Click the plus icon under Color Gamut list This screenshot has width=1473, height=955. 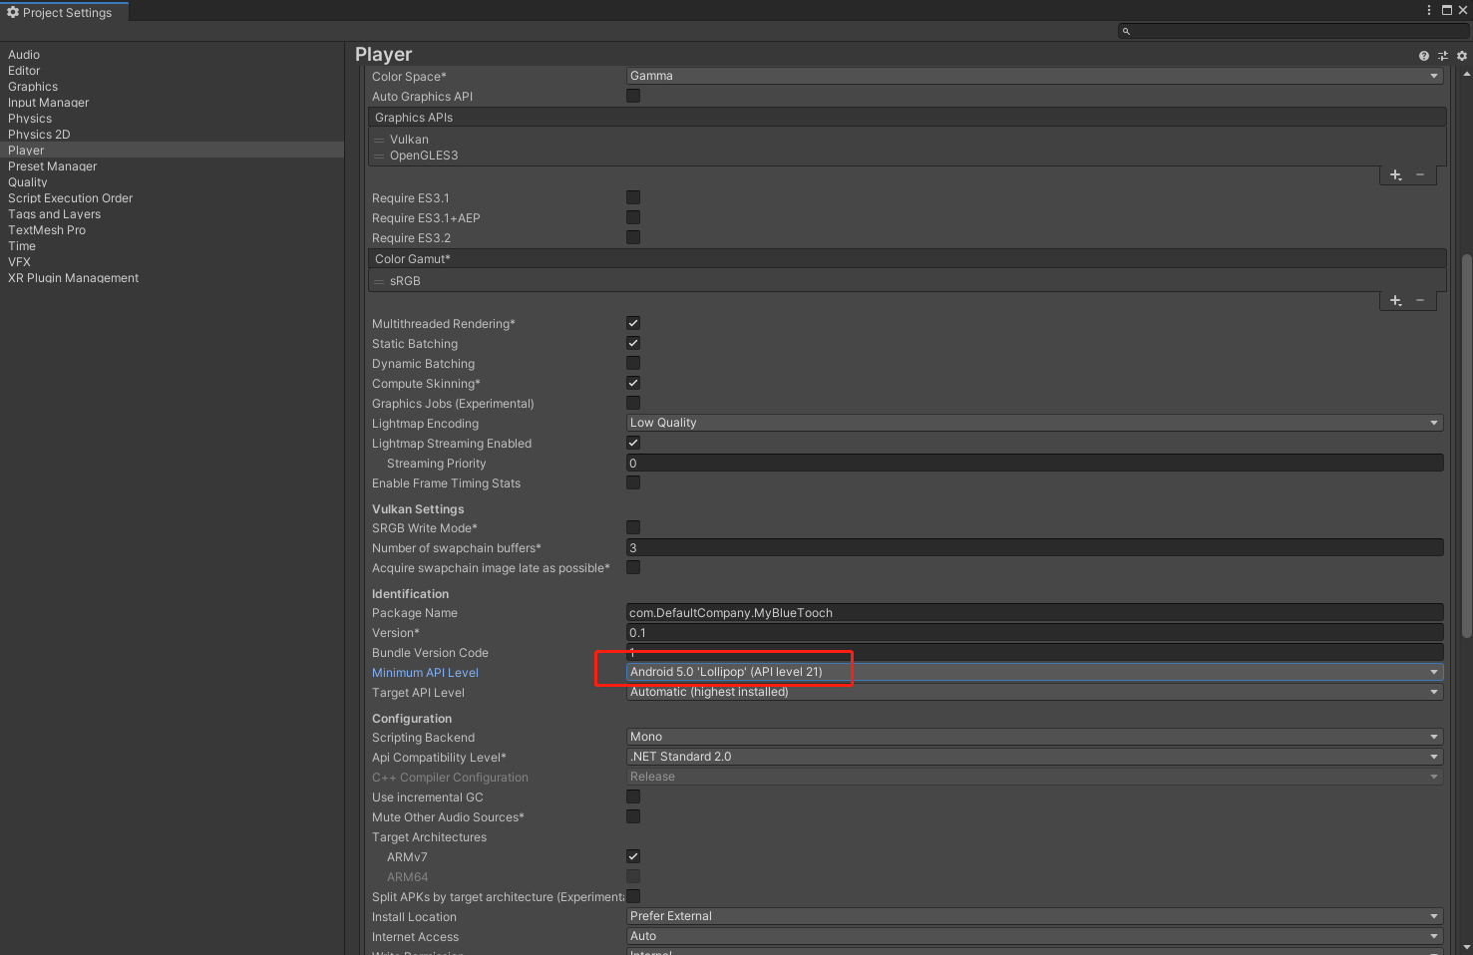(1395, 300)
